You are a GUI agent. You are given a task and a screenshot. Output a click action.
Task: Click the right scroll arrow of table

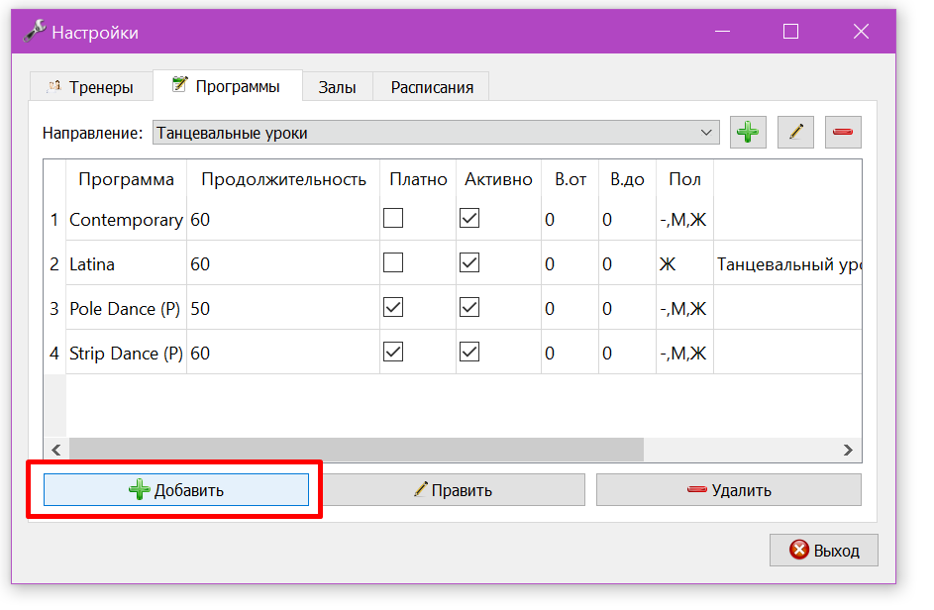pos(848,450)
